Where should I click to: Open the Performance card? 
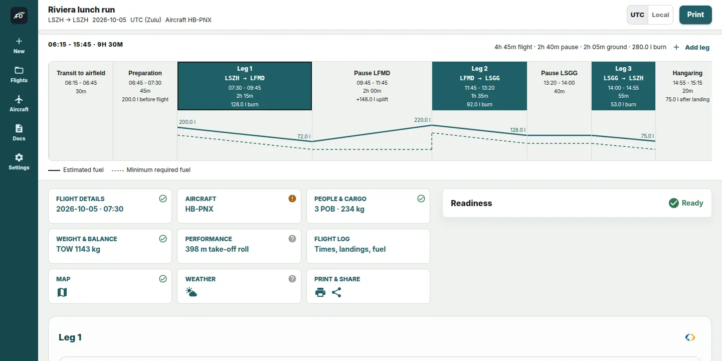tap(239, 246)
